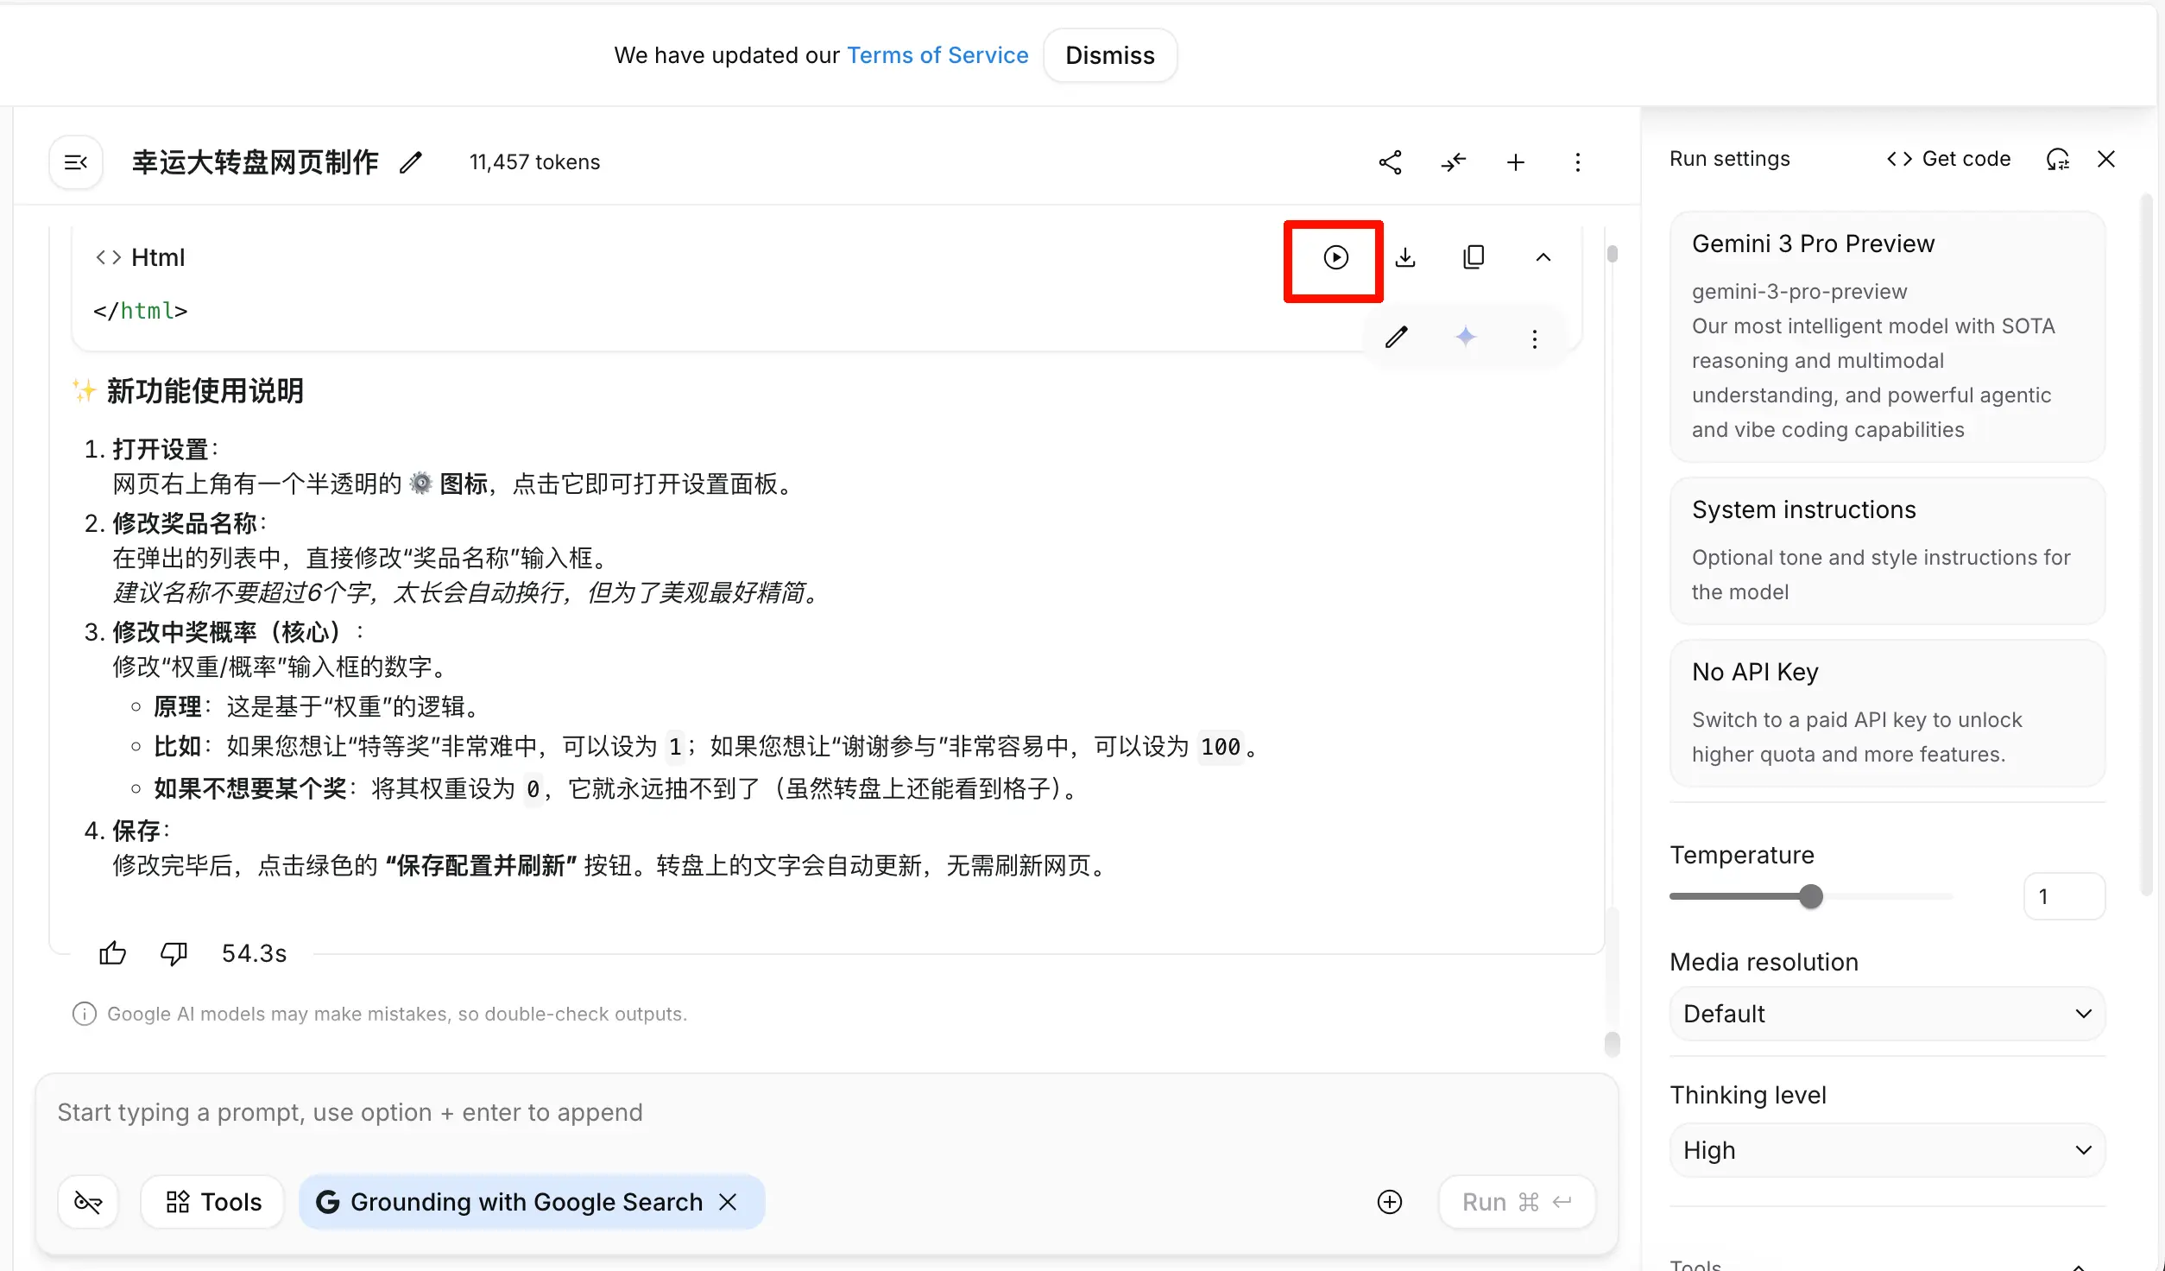Click the Temperature slider handle
This screenshot has width=2165, height=1271.
pyautogui.click(x=1811, y=896)
